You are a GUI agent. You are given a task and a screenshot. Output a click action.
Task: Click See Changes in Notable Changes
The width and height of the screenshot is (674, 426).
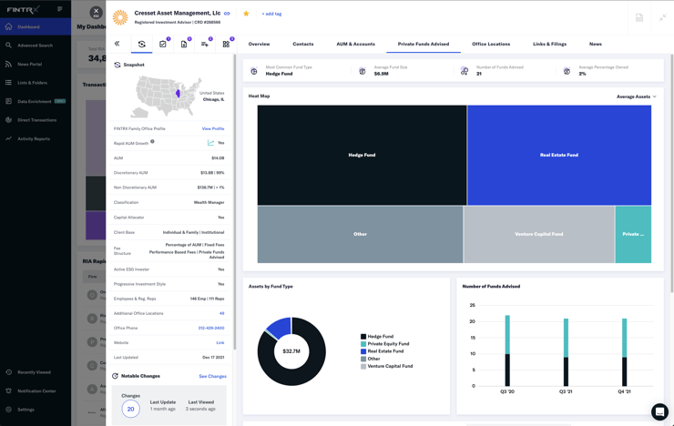point(212,376)
